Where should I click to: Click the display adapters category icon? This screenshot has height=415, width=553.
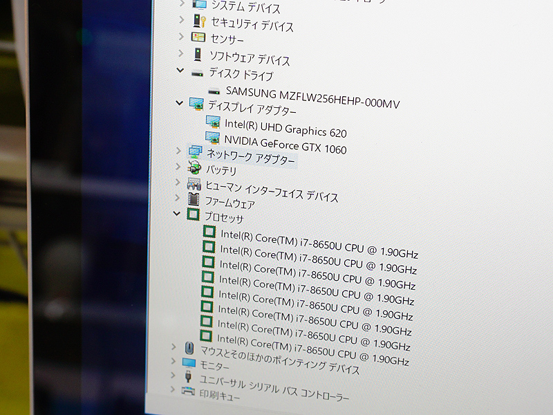point(196,104)
